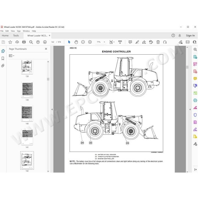Activate the Hand pan tool

pos(76,42)
